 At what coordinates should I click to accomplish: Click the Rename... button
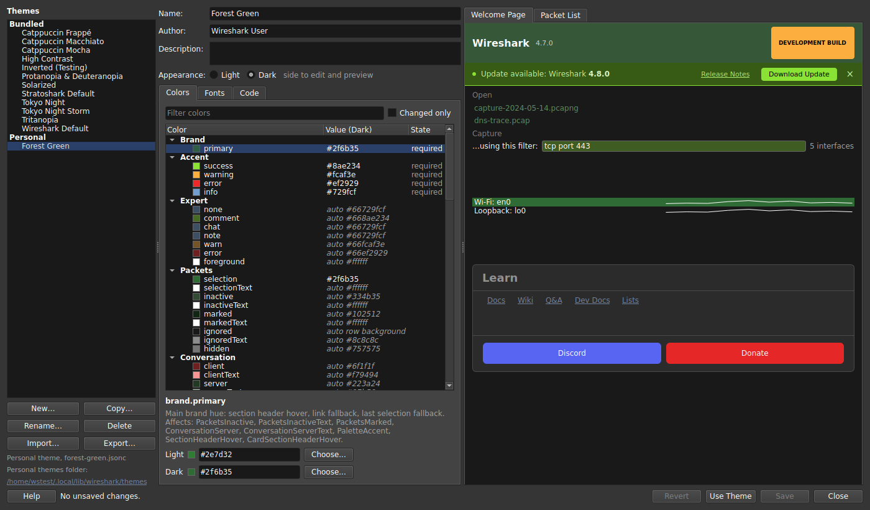[x=43, y=426]
